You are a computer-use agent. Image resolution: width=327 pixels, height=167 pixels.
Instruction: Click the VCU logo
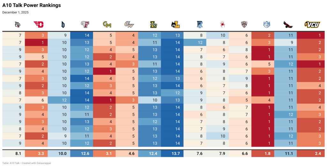[x=312, y=24]
